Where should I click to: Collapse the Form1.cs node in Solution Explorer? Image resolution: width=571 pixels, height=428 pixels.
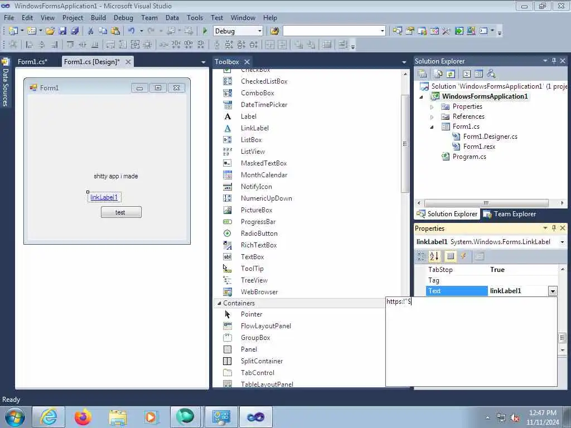click(432, 127)
